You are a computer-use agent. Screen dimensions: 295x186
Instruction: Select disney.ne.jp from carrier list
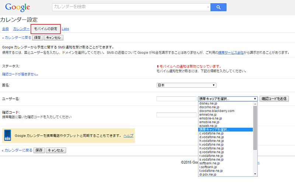pyautogui.click(x=226, y=103)
